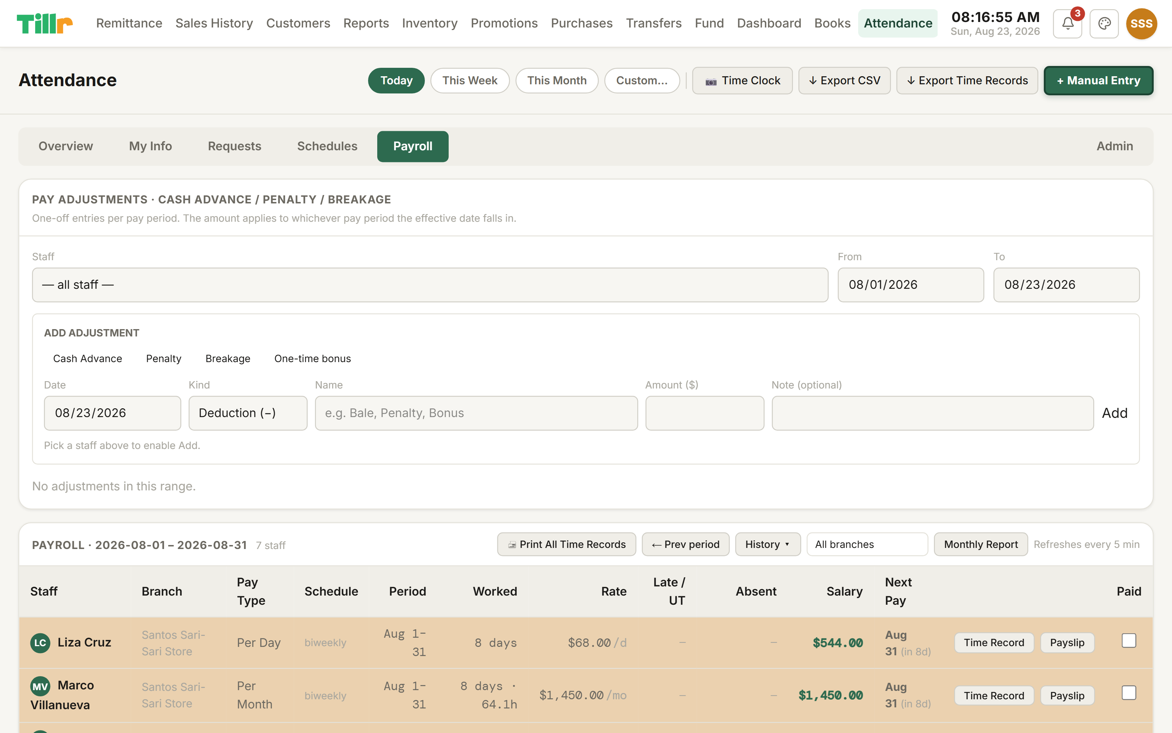Mark Liza Cruz as paid
This screenshot has height=733, width=1172.
1128,641
